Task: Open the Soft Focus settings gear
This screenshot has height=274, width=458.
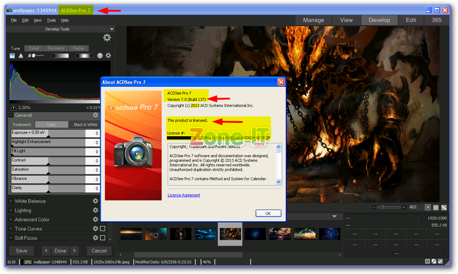Action: coord(95,238)
